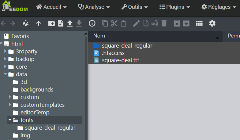240x140 pixels.
Task: Open the Accueil menu
Action: (51, 7)
